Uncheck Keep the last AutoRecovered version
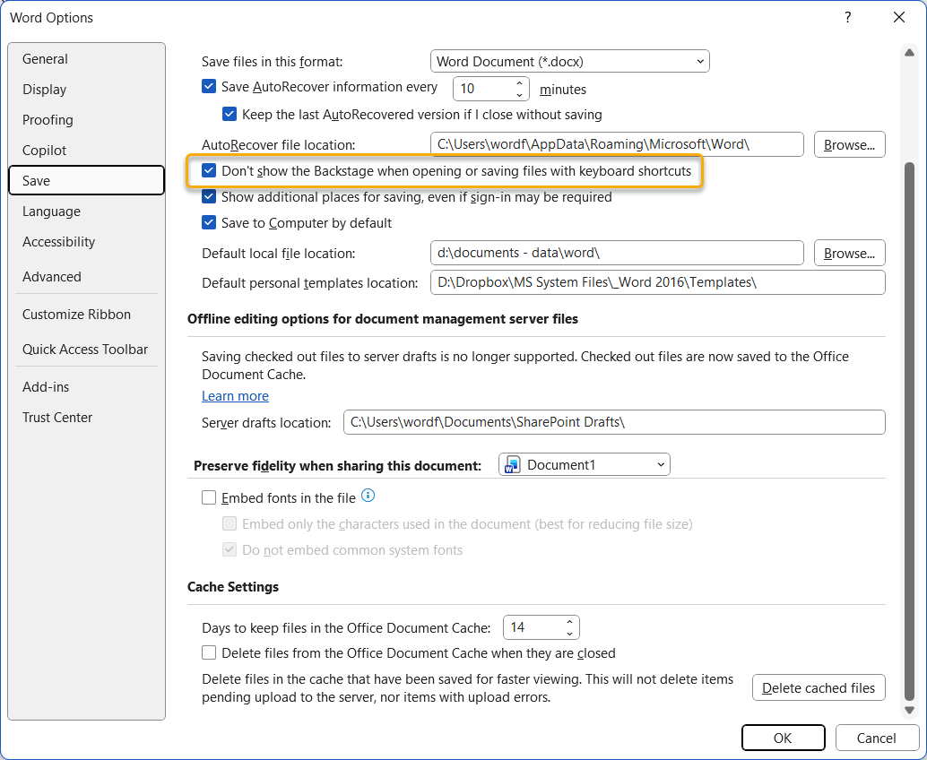 230,114
